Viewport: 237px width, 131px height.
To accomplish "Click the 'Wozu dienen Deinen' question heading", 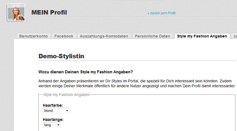I will coord(86,72).
